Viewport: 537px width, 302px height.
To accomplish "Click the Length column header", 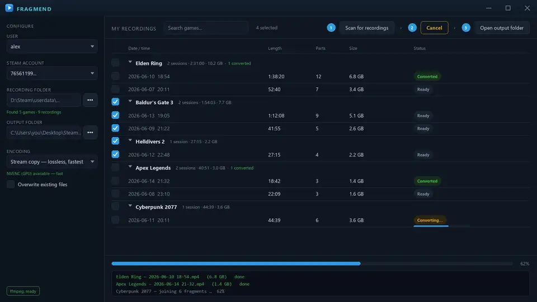I will click(x=275, y=48).
